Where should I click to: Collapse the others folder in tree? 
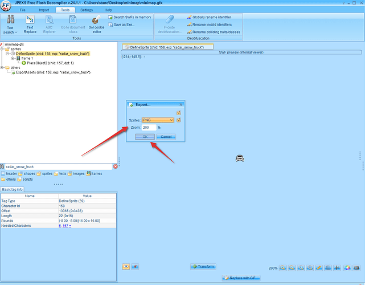click(x=3, y=67)
